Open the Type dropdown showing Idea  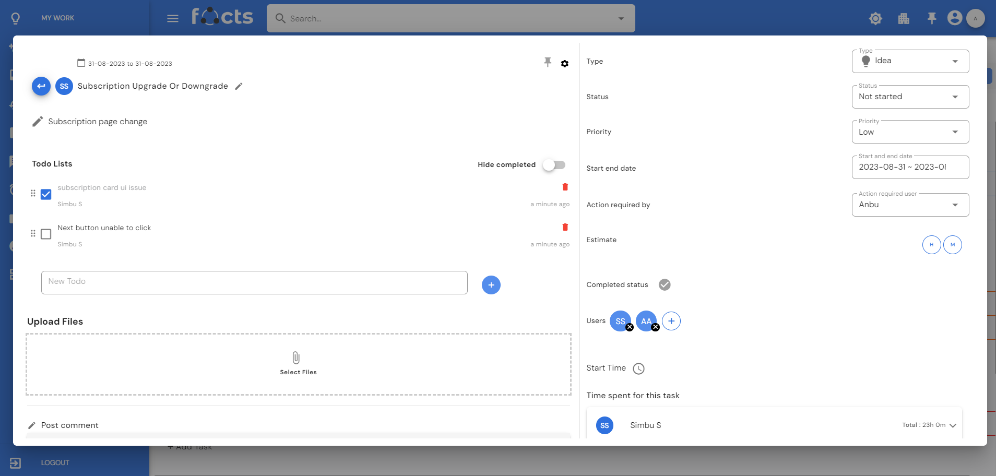[910, 61]
